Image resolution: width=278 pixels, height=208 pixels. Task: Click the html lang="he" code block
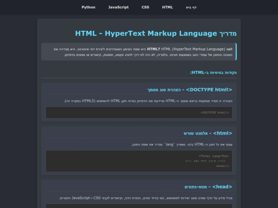[139, 161]
